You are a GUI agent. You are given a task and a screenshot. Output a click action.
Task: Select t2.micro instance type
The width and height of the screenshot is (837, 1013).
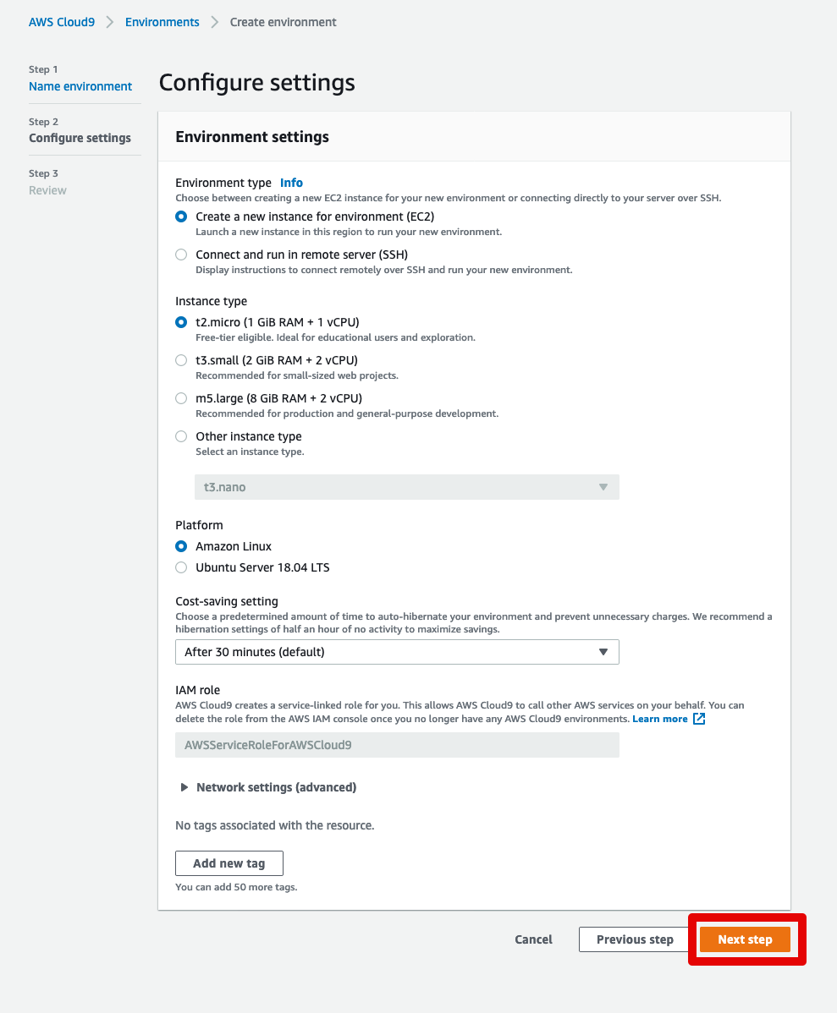(x=180, y=321)
